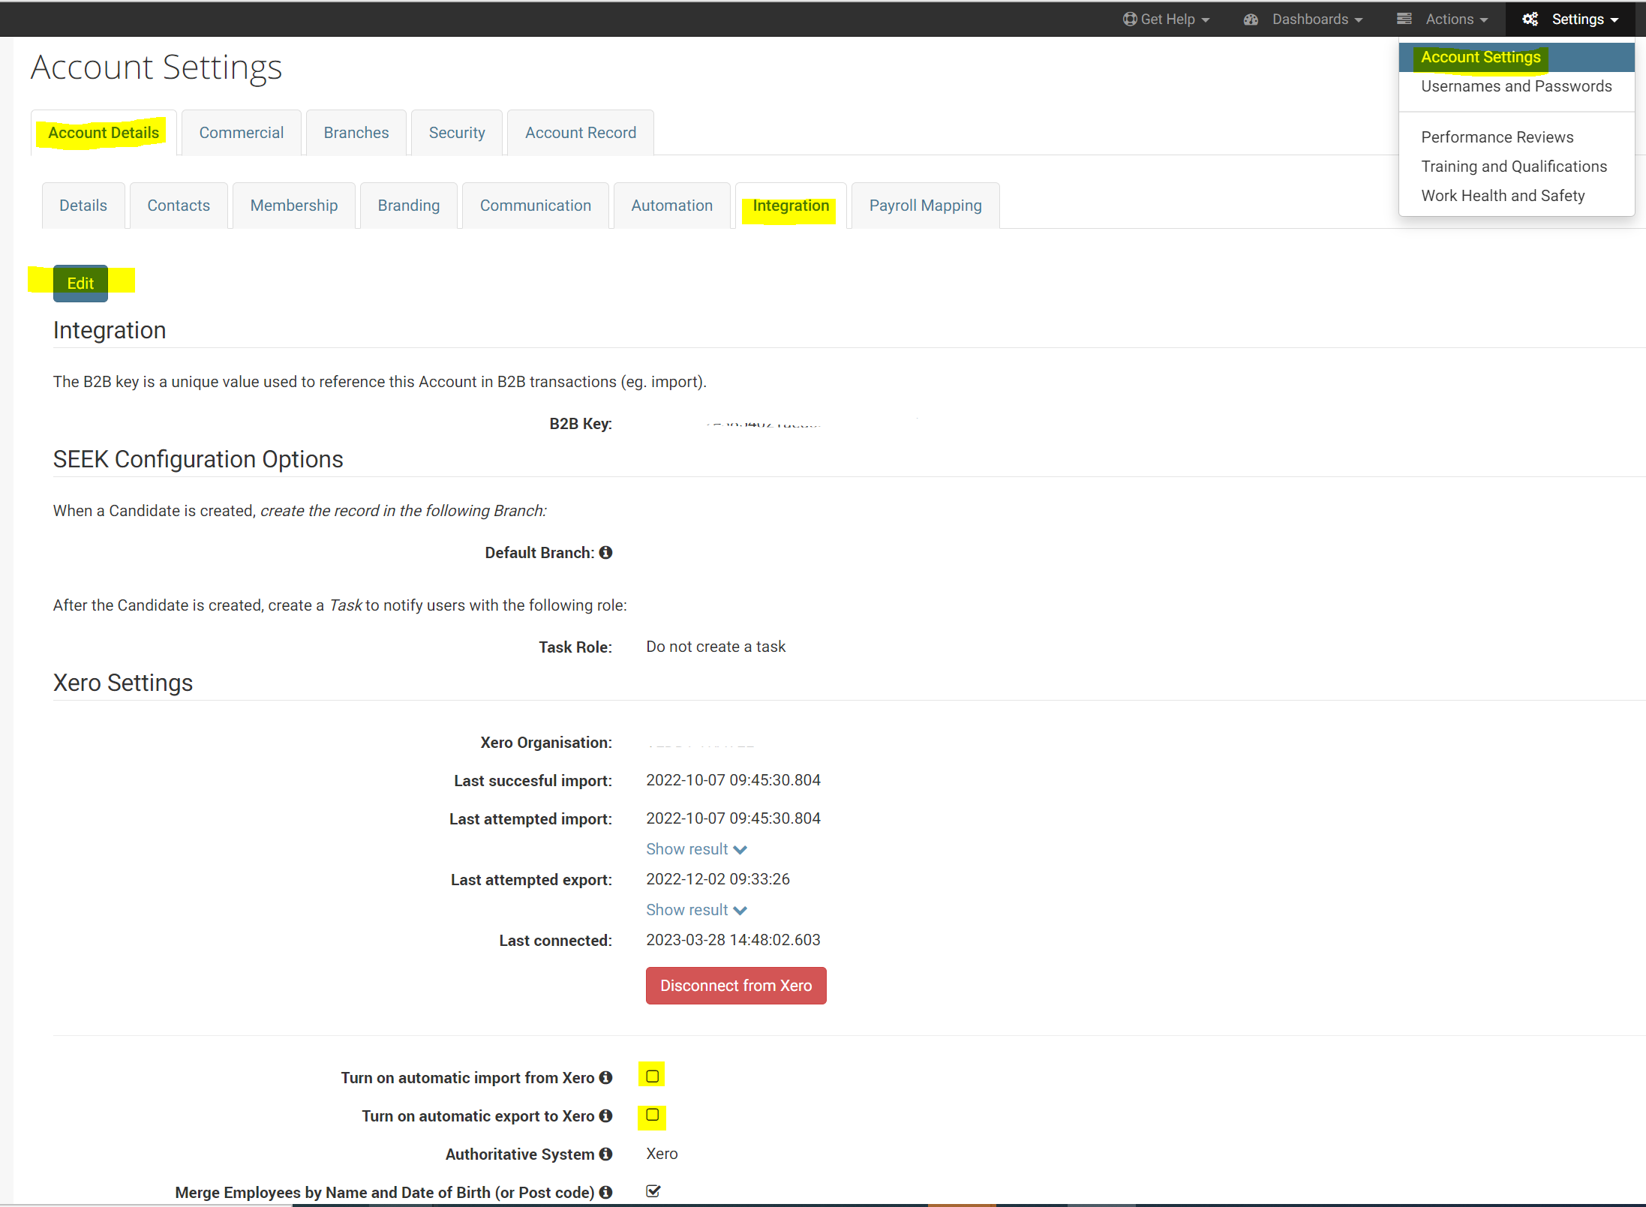Toggle Merge Employees by Name checkbox
The image size is (1646, 1207).
pos(653,1191)
